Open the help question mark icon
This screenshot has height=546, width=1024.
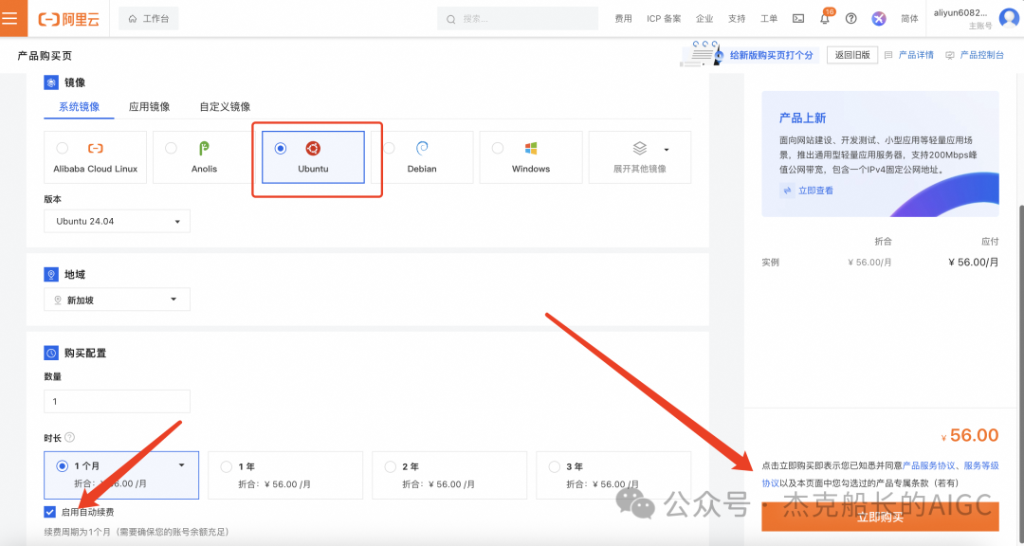[850, 19]
